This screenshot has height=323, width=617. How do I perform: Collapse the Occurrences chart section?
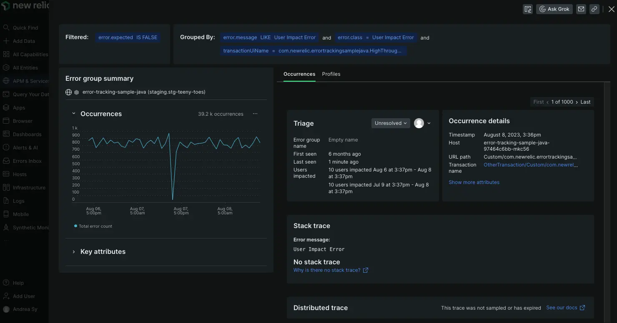74,114
